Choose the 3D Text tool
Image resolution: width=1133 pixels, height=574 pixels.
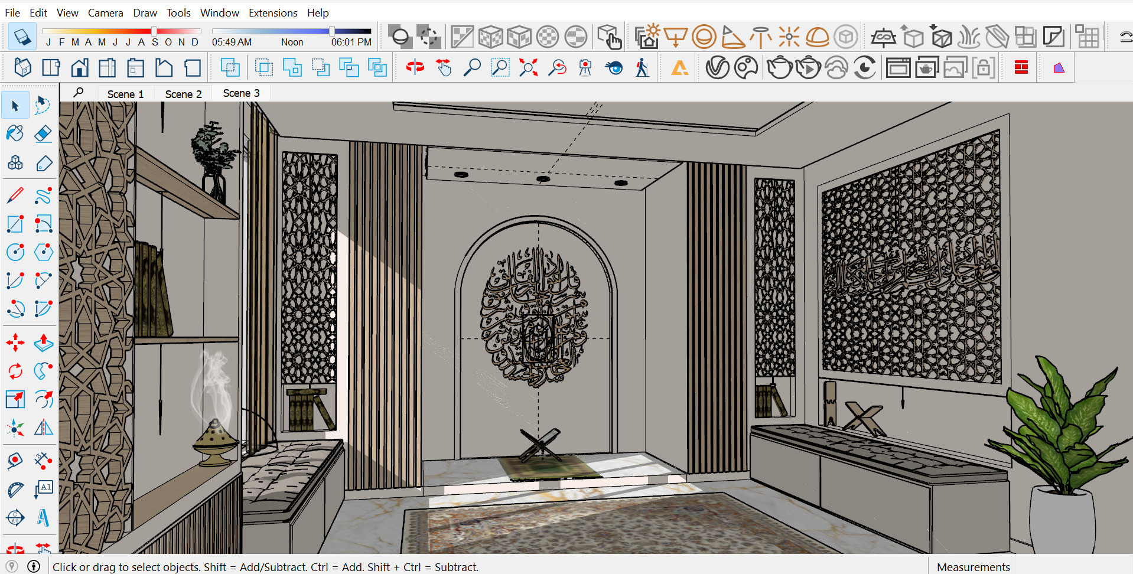43,518
